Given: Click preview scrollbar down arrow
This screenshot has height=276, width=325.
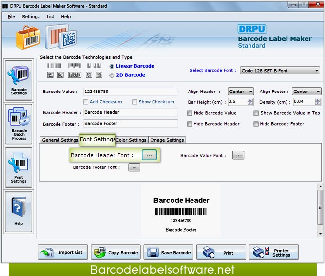Looking at the screenshot, I should click(x=320, y=234).
